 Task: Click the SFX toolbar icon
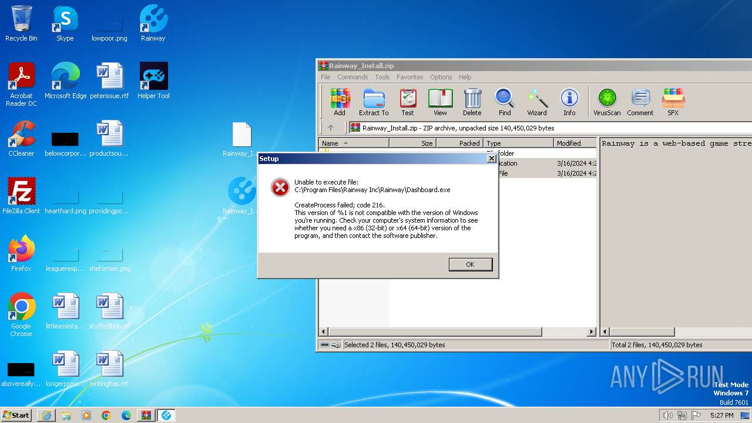tap(673, 102)
